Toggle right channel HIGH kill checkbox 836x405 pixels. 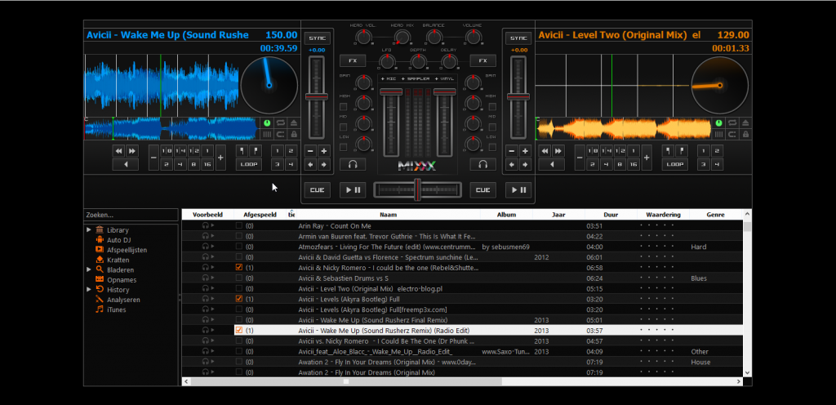tap(492, 107)
